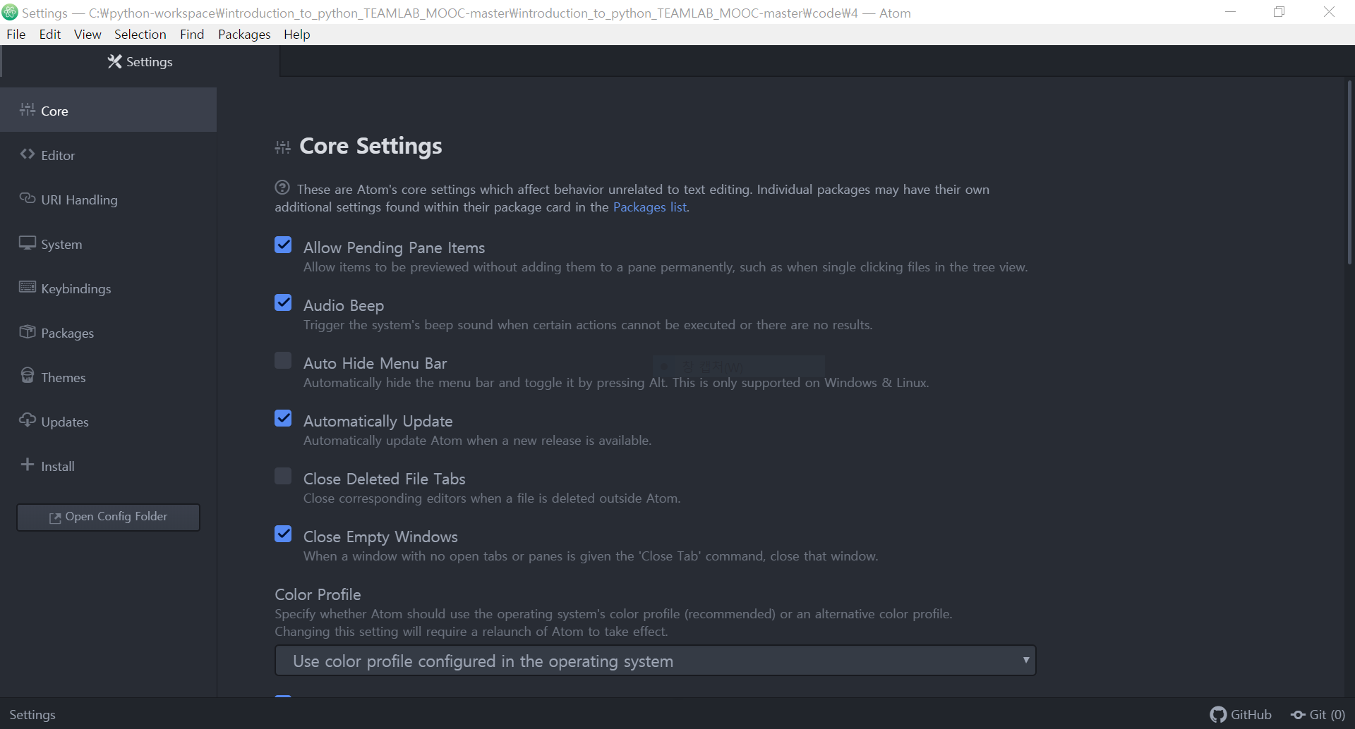Click Open Config Folder button

coord(108,517)
